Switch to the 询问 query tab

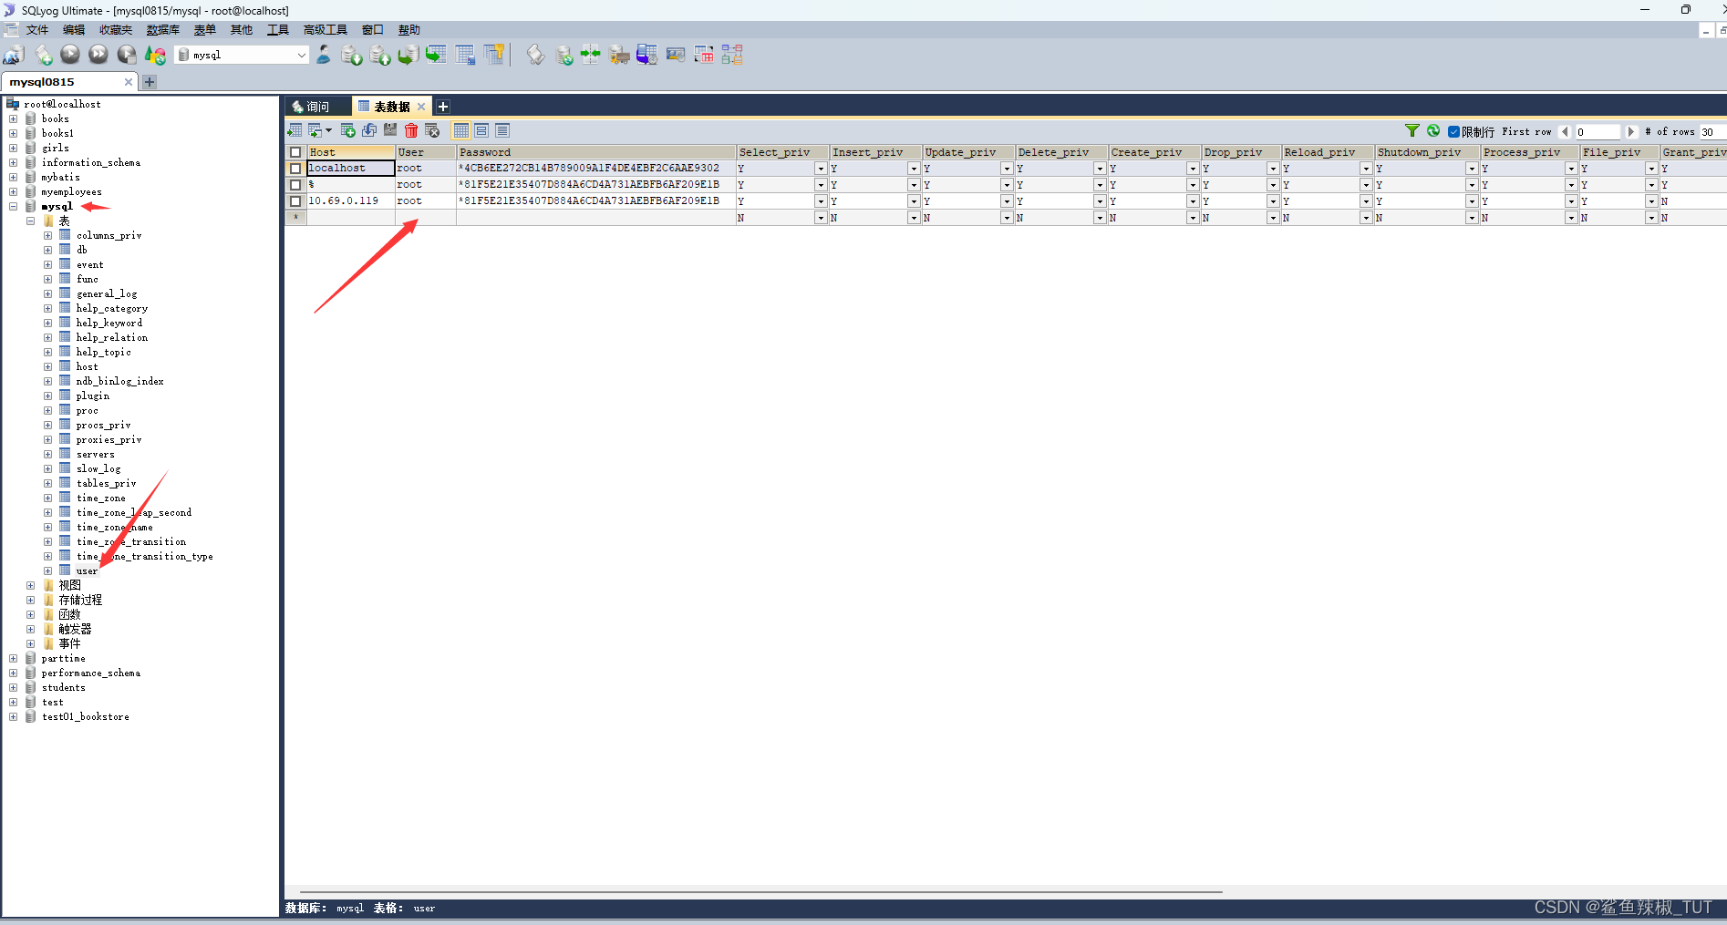(317, 107)
